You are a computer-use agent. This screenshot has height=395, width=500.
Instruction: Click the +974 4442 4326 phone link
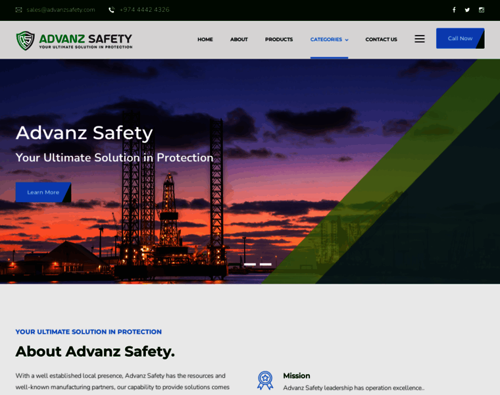[x=145, y=10]
